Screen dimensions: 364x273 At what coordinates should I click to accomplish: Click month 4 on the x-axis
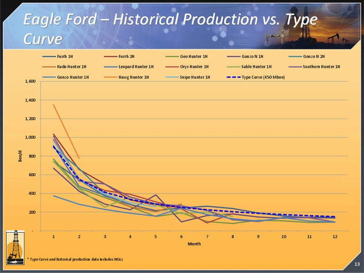pyautogui.click(x=130, y=237)
